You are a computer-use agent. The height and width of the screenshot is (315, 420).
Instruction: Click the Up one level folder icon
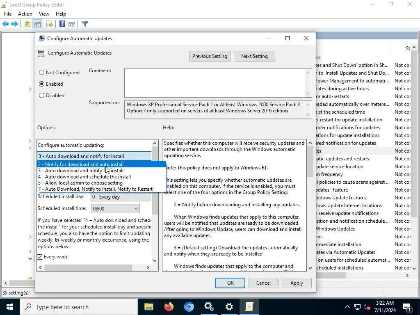(x=27, y=24)
